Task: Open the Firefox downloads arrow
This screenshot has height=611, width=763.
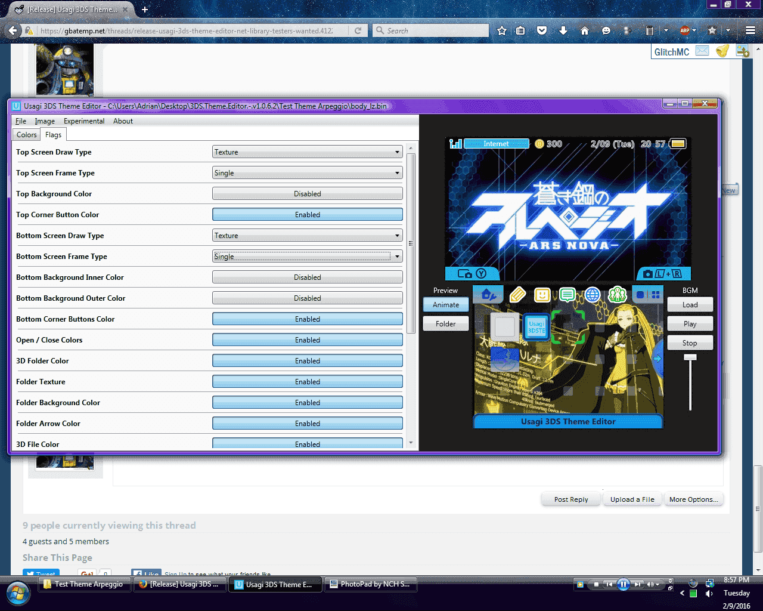Action: 563,30
